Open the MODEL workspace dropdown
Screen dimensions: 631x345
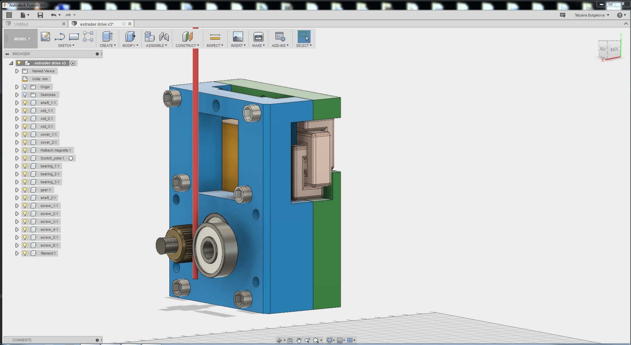(20, 39)
